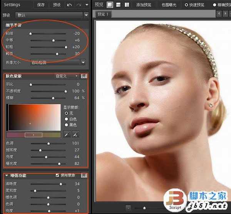Click the add-color eyedropper plus tool
Viewport: 231px width, 214px height.
click(x=76, y=135)
